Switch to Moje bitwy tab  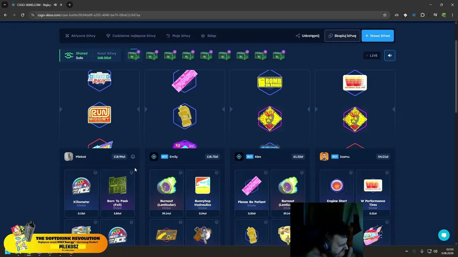pos(178,36)
